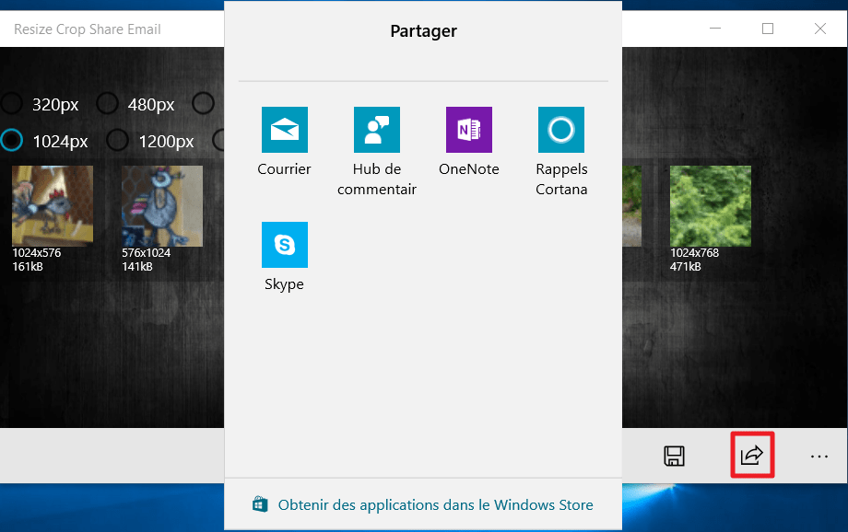This screenshot has width=848, height=532.
Task: Click the Resize Crop Share Email title
Action: pos(87,29)
